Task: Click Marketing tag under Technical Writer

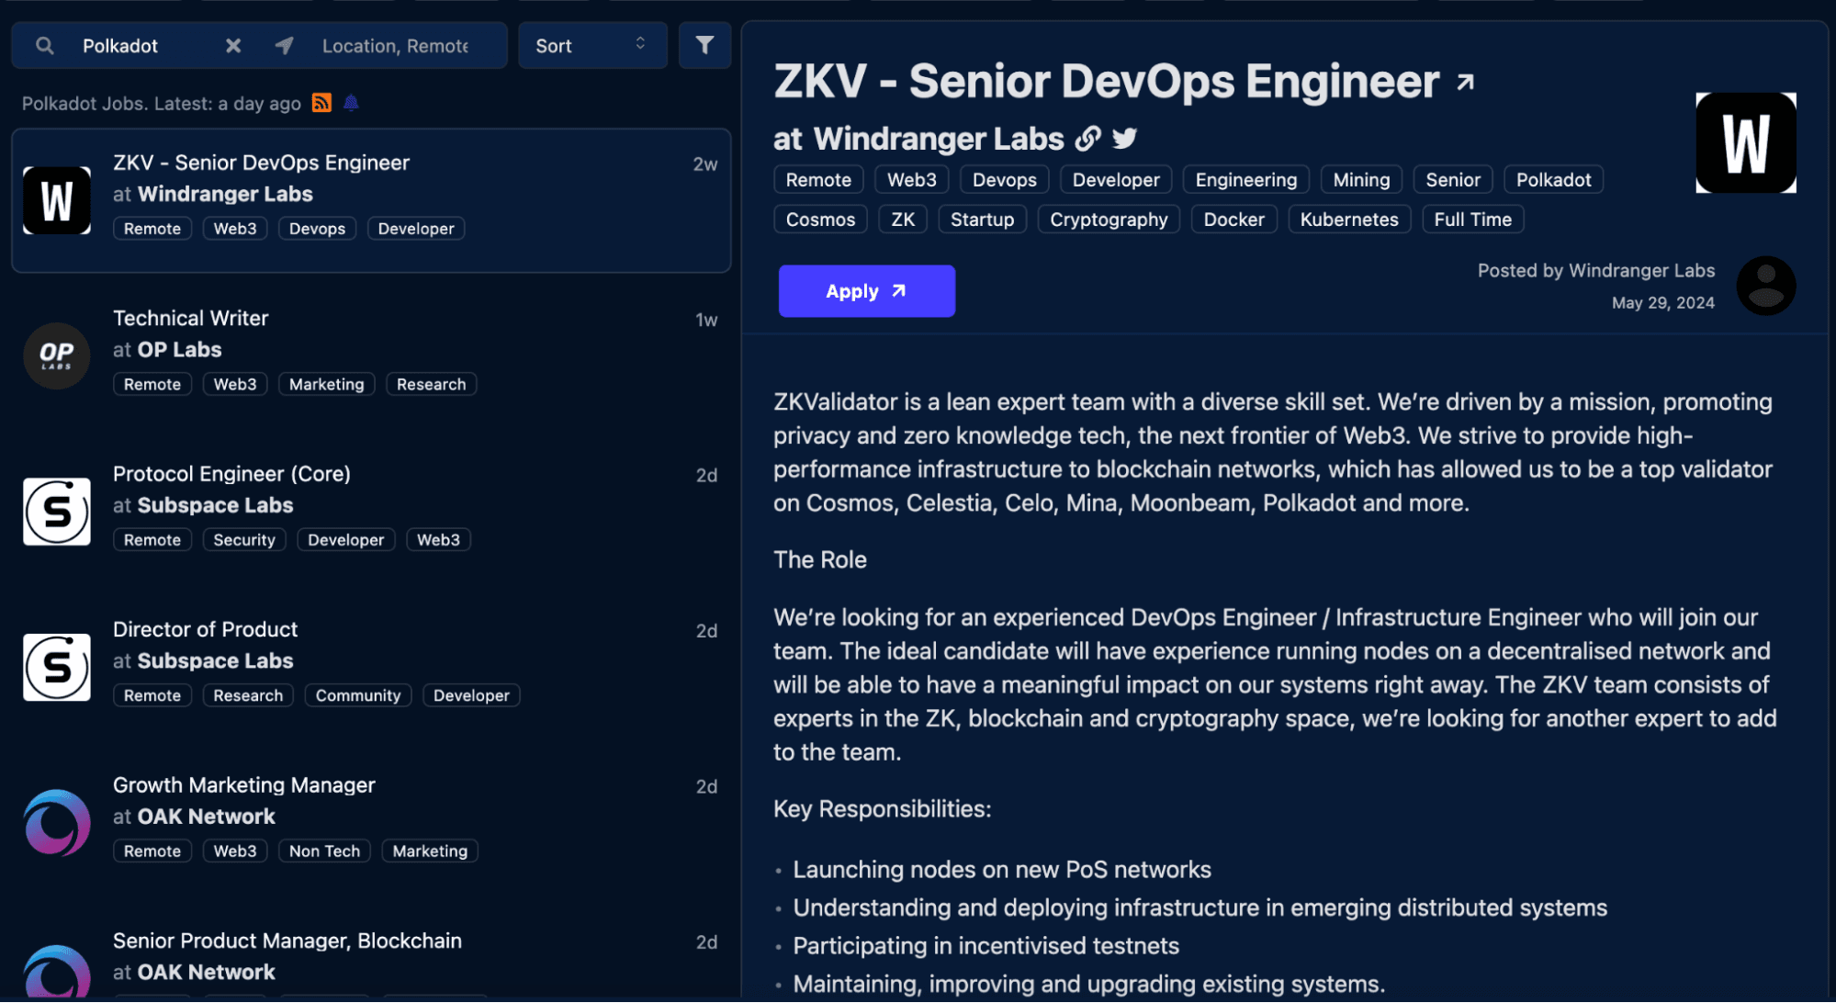Action: [x=327, y=385]
